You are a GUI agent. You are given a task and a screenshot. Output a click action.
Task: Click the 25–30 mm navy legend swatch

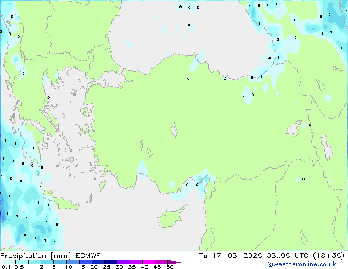(x=110, y=262)
